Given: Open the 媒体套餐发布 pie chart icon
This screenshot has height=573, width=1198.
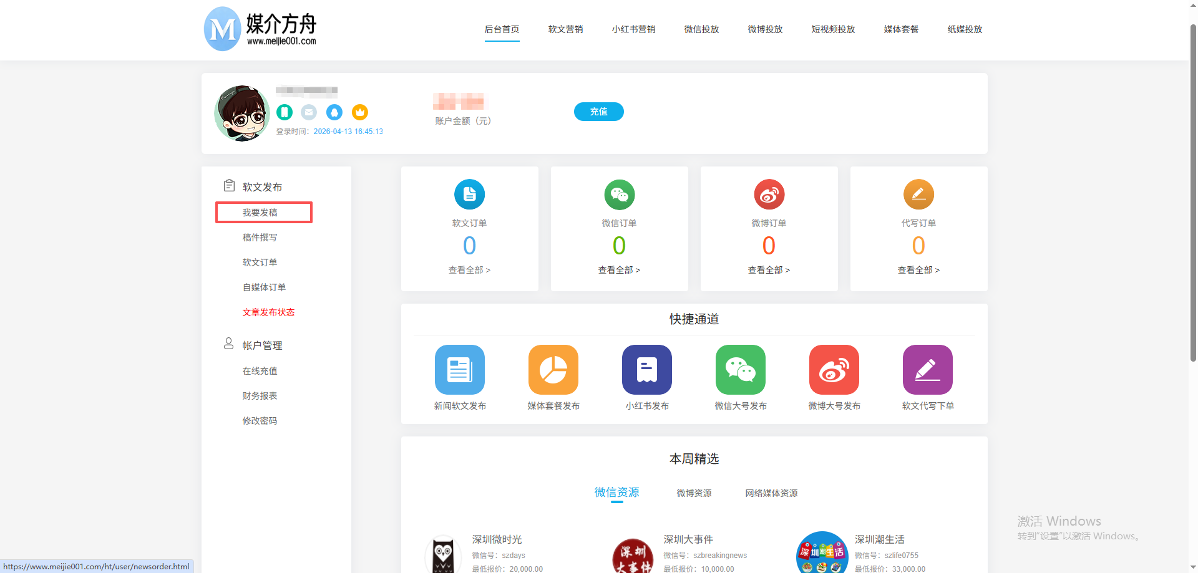Looking at the screenshot, I should (553, 370).
